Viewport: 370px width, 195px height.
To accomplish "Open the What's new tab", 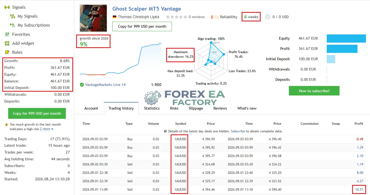I will pos(247,108).
